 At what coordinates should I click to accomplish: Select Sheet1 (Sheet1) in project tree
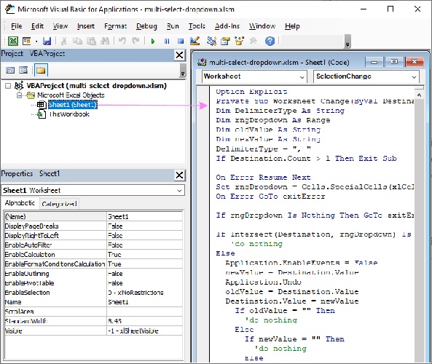[73, 105]
